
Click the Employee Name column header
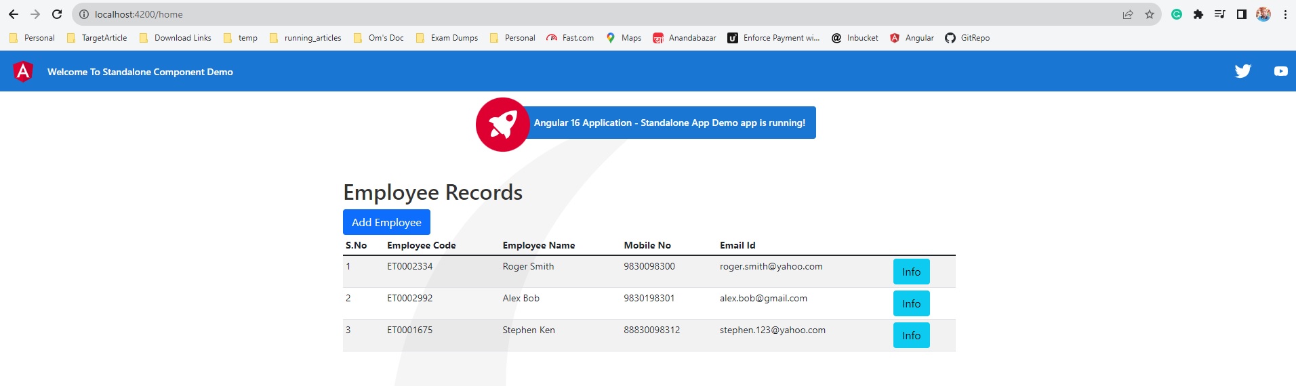pos(538,245)
